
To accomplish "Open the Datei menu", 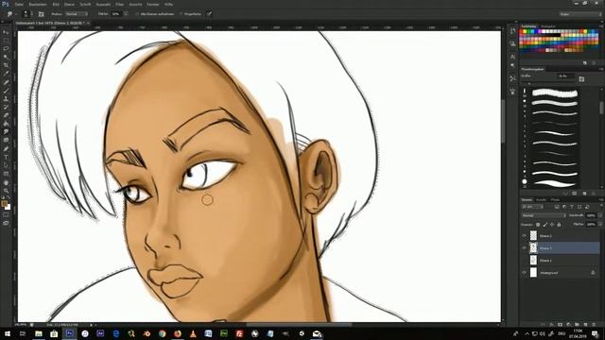I will pos(19,4).
